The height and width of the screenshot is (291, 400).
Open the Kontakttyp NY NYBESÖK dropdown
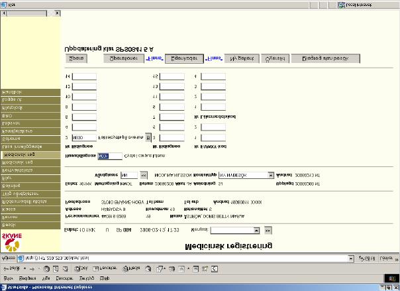coord(271,176)
